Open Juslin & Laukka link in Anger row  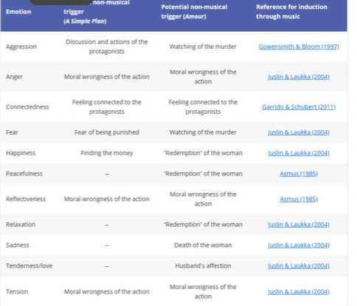[299, 77]
